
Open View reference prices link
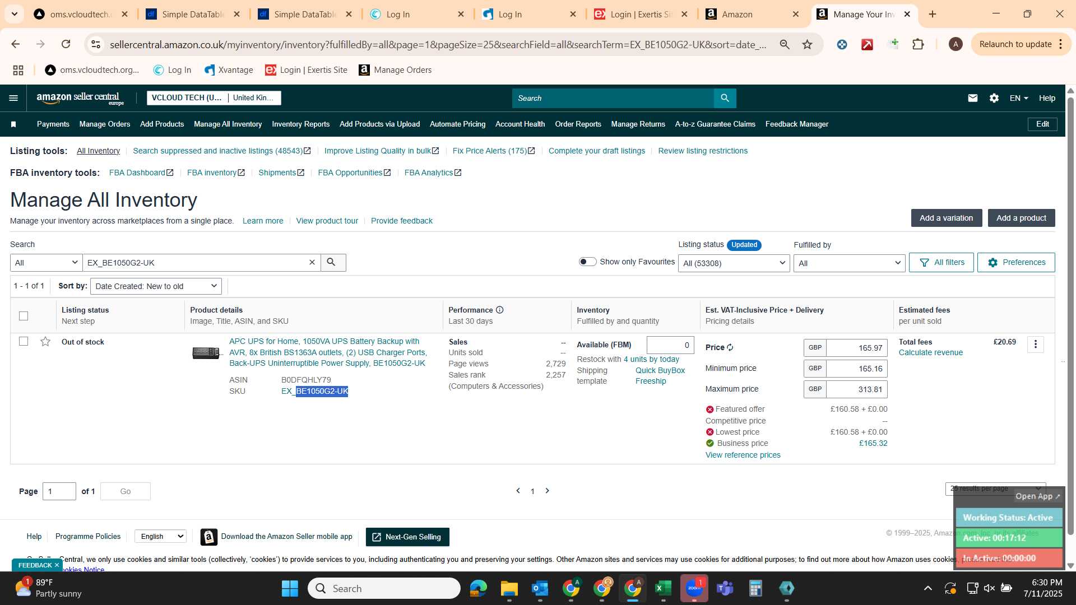(x=743, y=455)
